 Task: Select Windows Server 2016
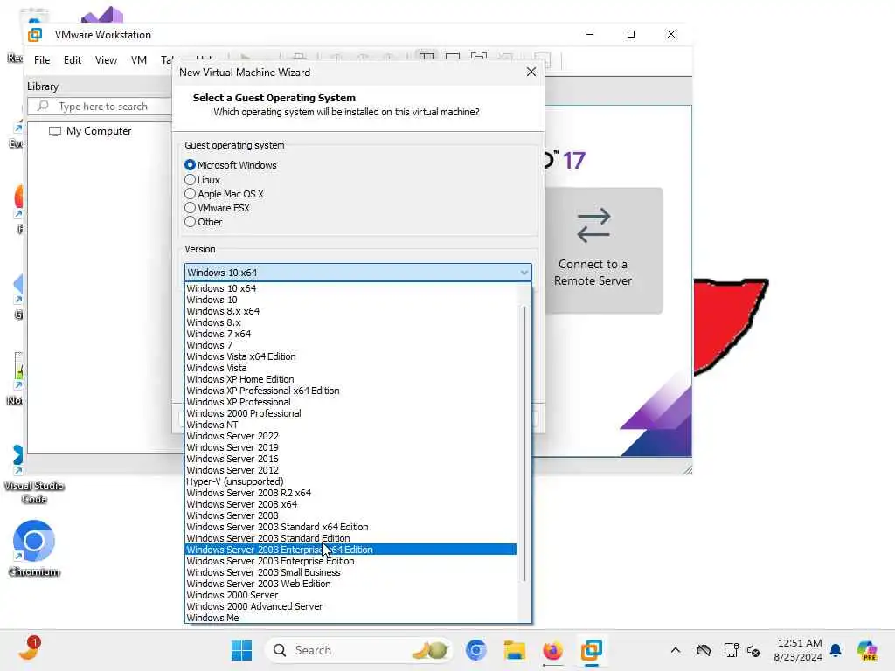pyautogui.click(x=351, y=460)
